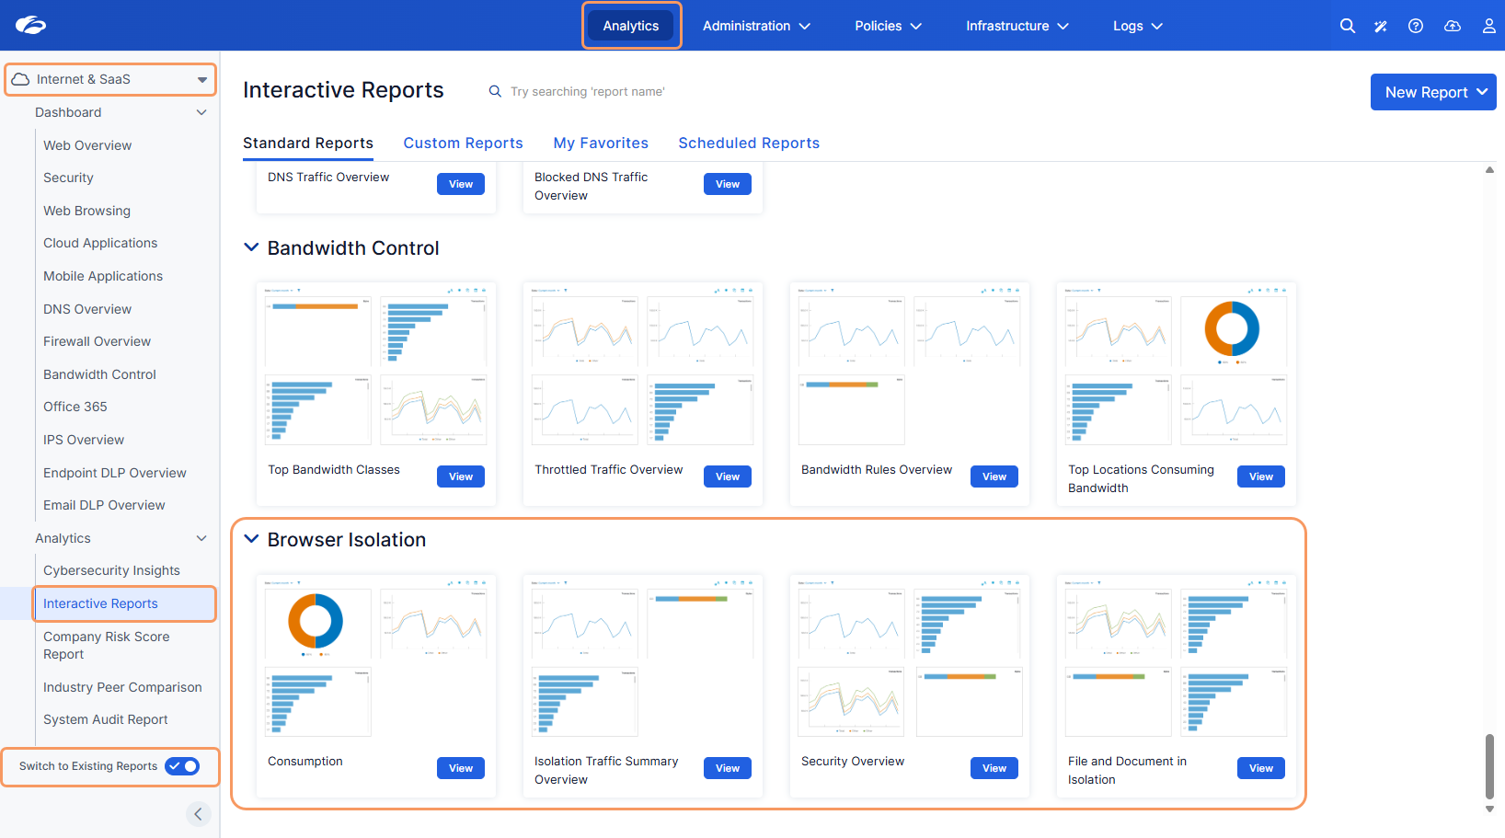Click the report search magnifier icon

tap(495, 91)
